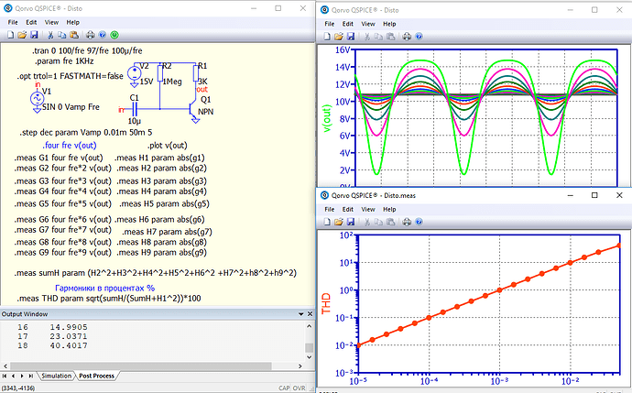Select the Post Process tab

(x=96, y=376)
